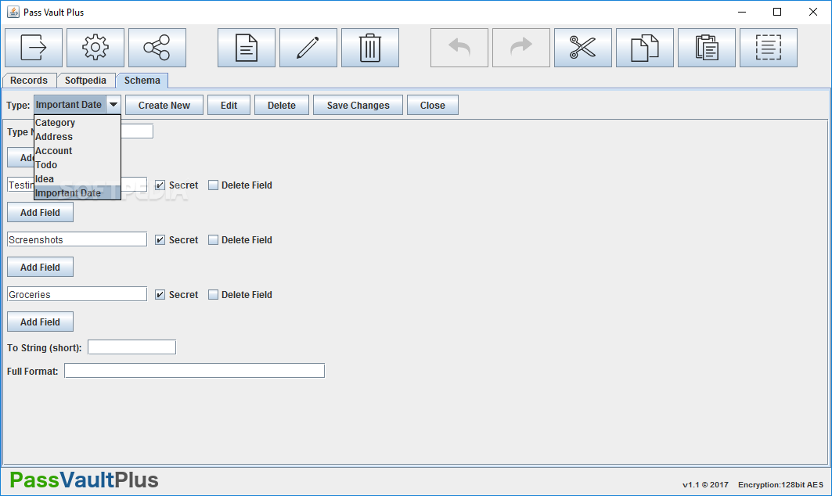Click the logout/exit toolbar icon
832x496 pixels.
pos(34,48)
